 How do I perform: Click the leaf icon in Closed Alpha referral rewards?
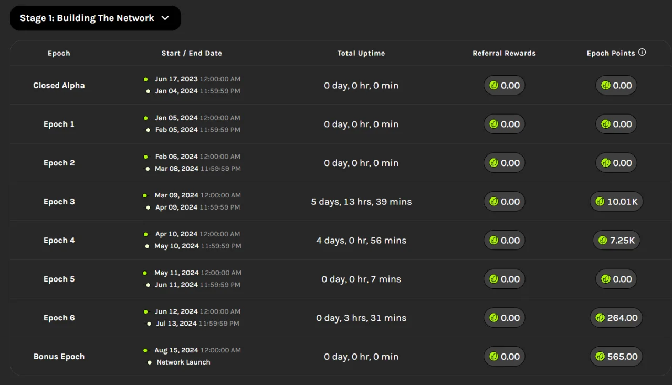pyautogui.click(x=493, y=86)
